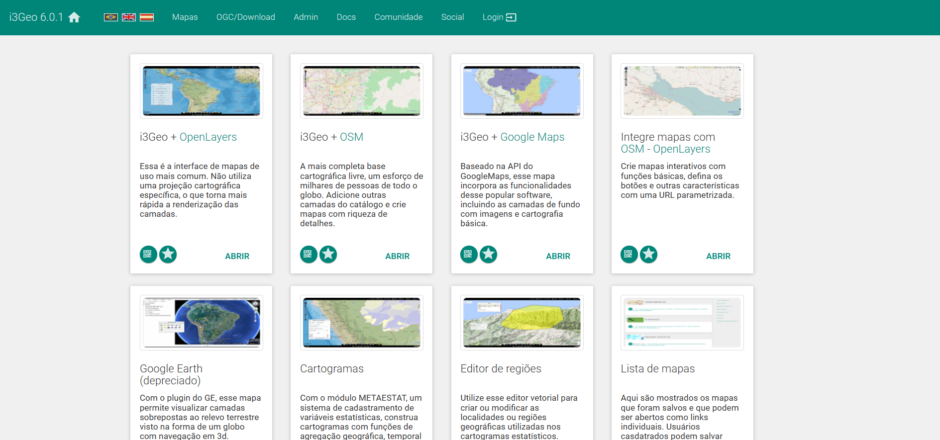The image size is (940, 440).
Task: Click the login arrow icon in navbar
Action: pyautogui.click(x=511, y=17)
